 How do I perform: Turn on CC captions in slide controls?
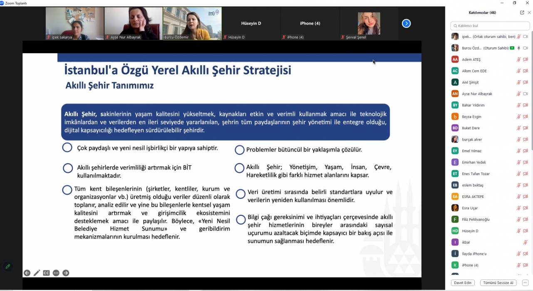[x=46, y=273]
